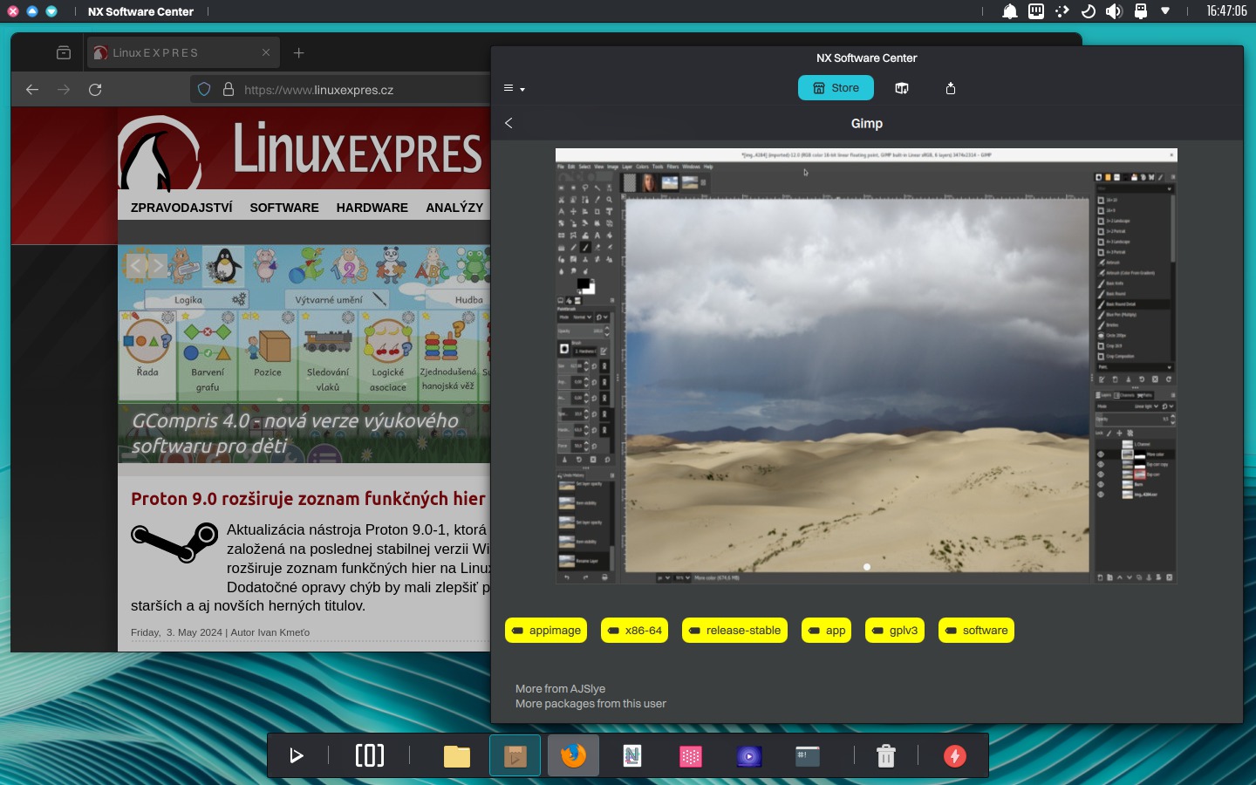The image size is (1256, 785).
Task: Launch the terminal from the dock
Action: tap(808, 755)
